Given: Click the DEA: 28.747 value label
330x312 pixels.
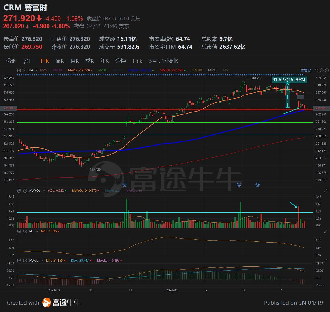Looking at the screenshot, I should [x=81, y=260].
